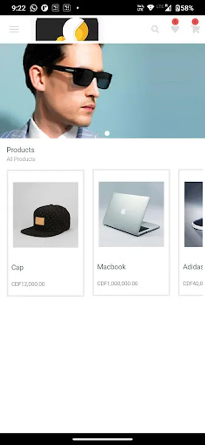
Task: Click the All Products subtitle
Action: (21, 159)
